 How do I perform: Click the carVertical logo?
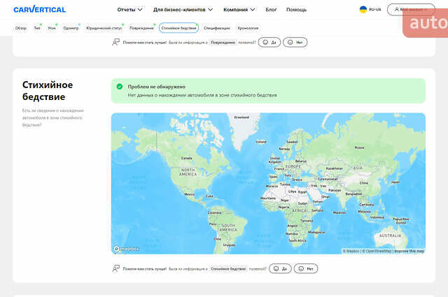(40, 9)
